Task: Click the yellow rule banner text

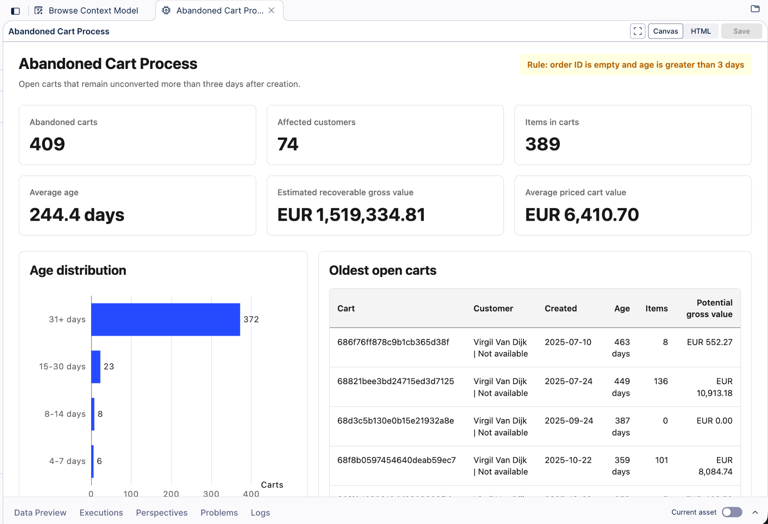Action: (x=636, y=64)
